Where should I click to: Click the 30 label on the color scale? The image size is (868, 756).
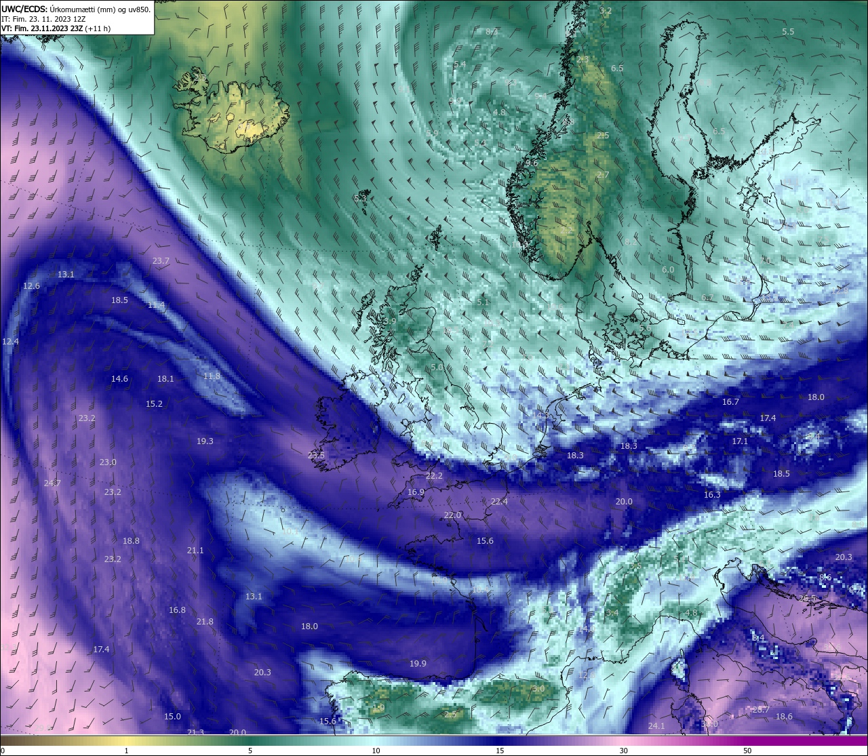(x=623, y=751)
